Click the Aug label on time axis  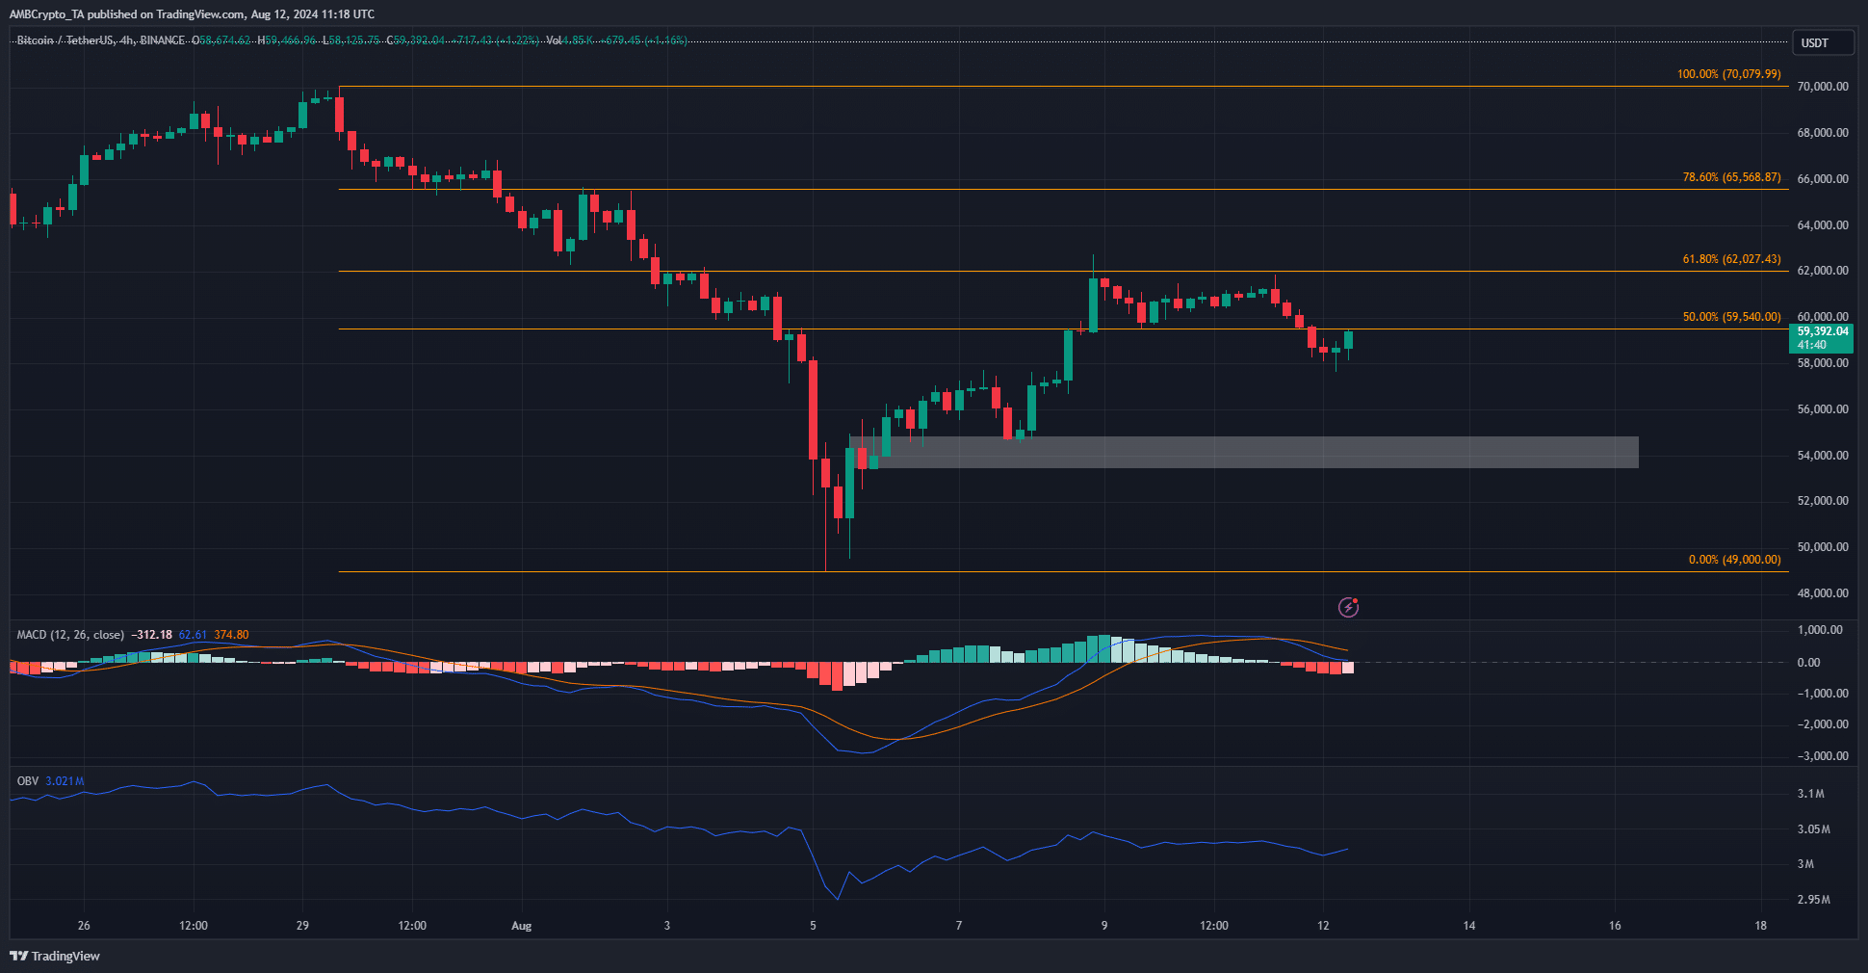521,926
